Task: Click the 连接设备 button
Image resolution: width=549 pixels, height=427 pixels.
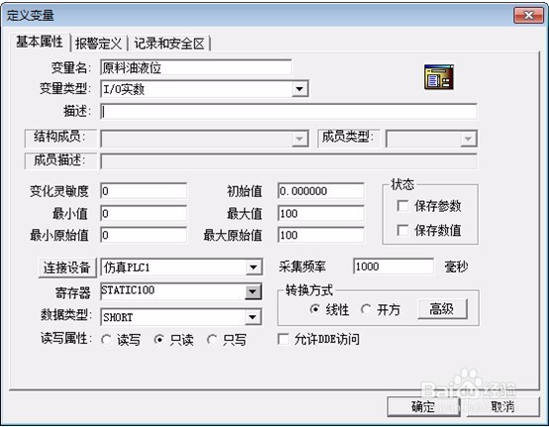Action: click(x=66, y=267)
